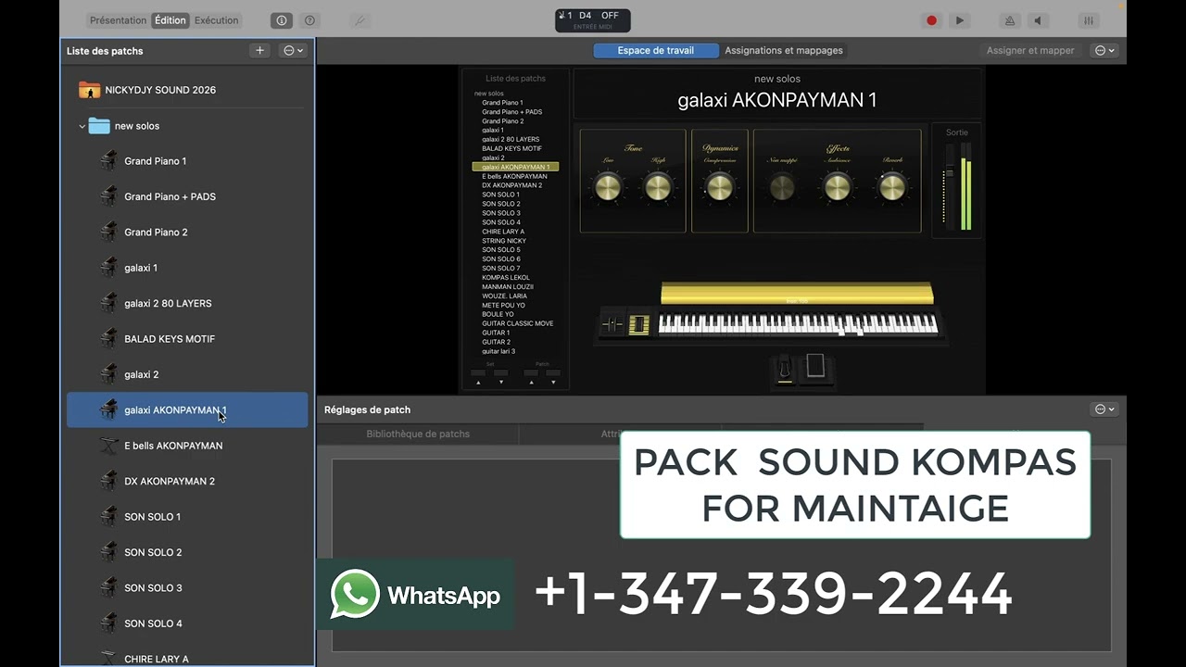The width and height of the screenshot is (1186, 667).
Task: Click the piano icon of SON SOLO 1
Action: [108, 516]
